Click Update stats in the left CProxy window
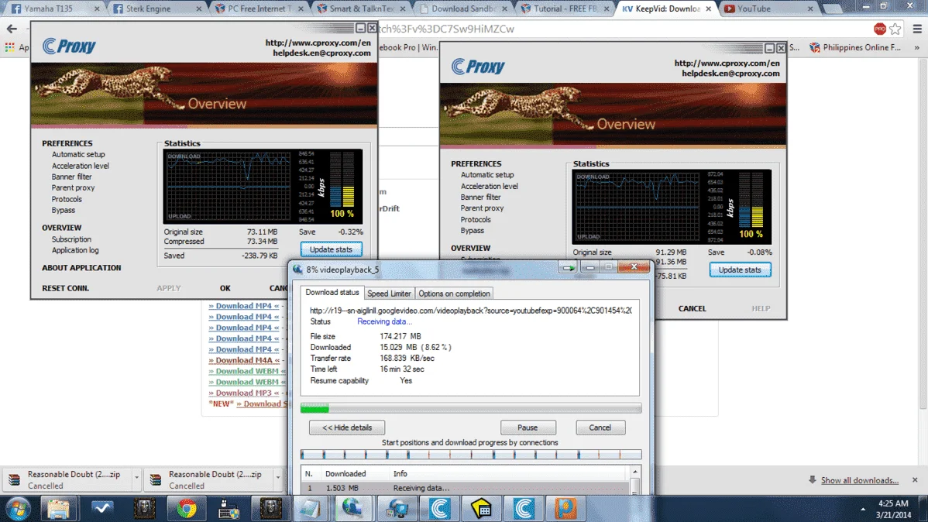The image size is (928, 522). (331, 249)
